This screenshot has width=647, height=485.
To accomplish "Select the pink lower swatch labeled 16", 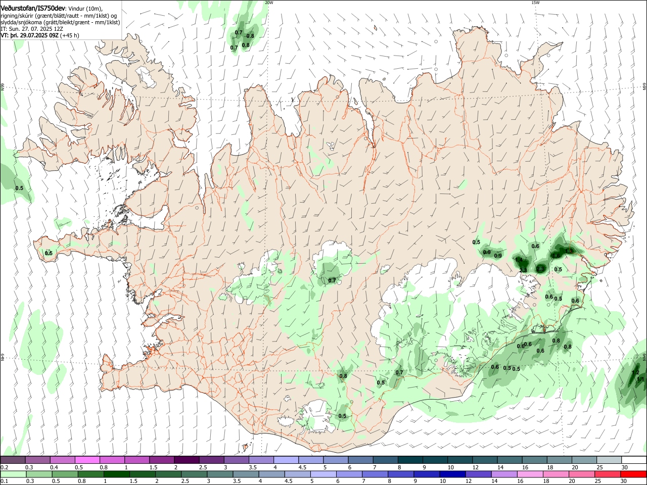I will point(529,474).
